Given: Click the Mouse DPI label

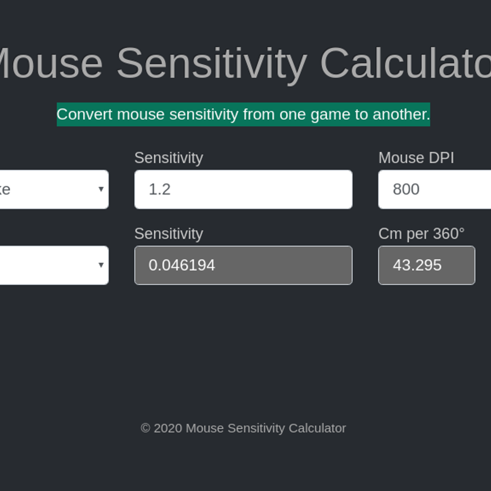Looking at the screenshot, I should tap(416, 158).
